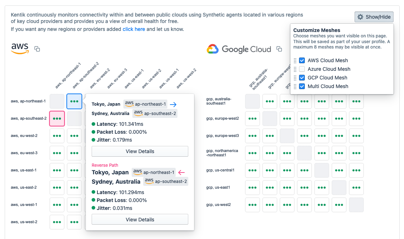Click the pink reverse path arrow in the tooltip
Image resolution: width=404 pixels, height=239 pixels.
click(181, 173)
